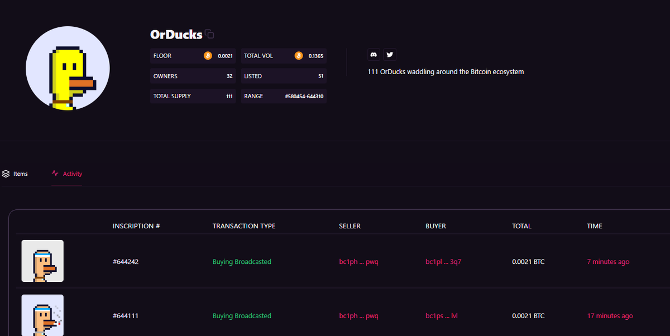The image size is (670, 336).
Task: Click the collection description about 111 OrDucks
Action: click(x=446, y=71)
